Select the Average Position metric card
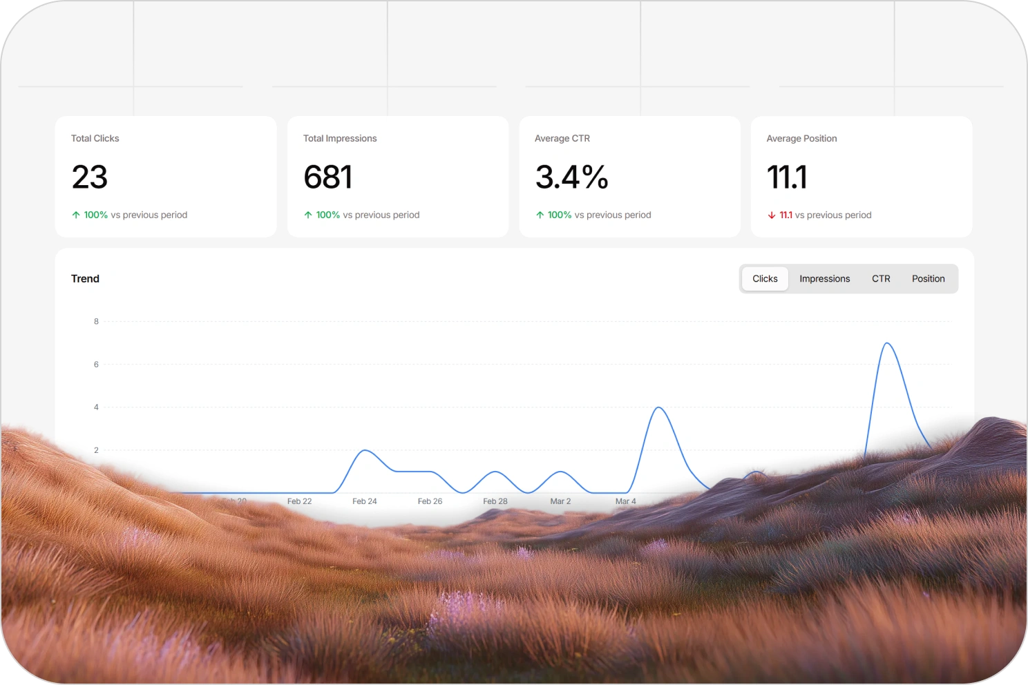The height and width of the screenshot is (685, 1028). (x=861, y=176)
